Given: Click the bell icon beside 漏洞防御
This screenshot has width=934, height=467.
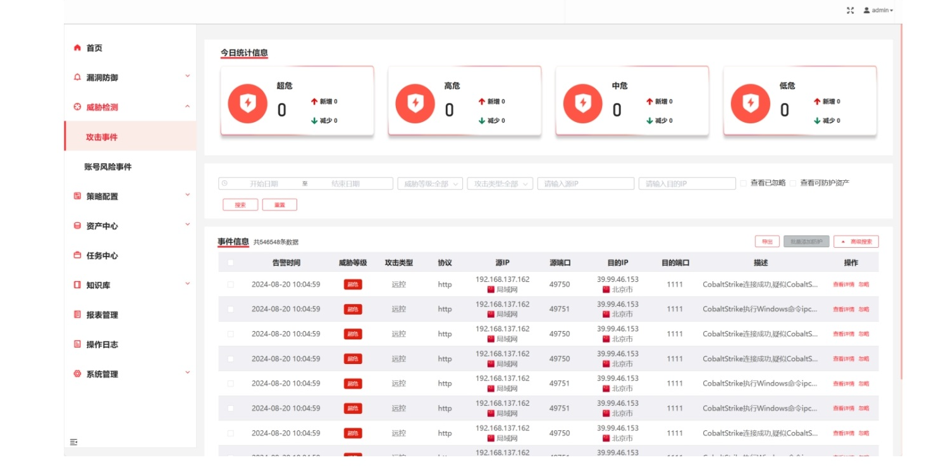Looking at the screenshot, I should pyautogui.click(x=77, y=77).
